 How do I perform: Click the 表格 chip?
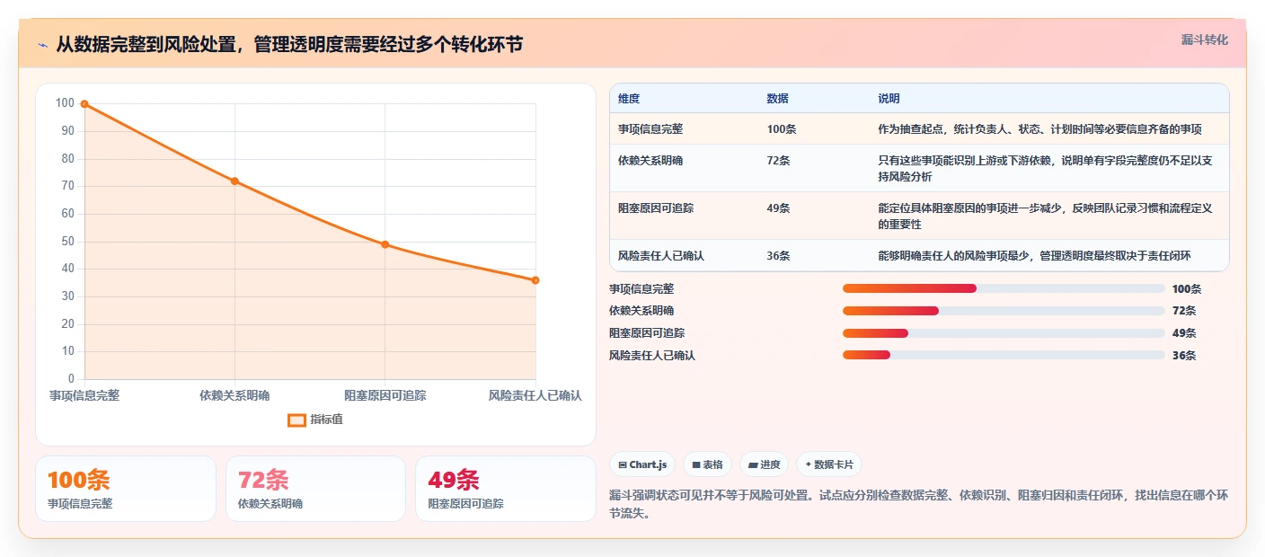tap(708, 464)
